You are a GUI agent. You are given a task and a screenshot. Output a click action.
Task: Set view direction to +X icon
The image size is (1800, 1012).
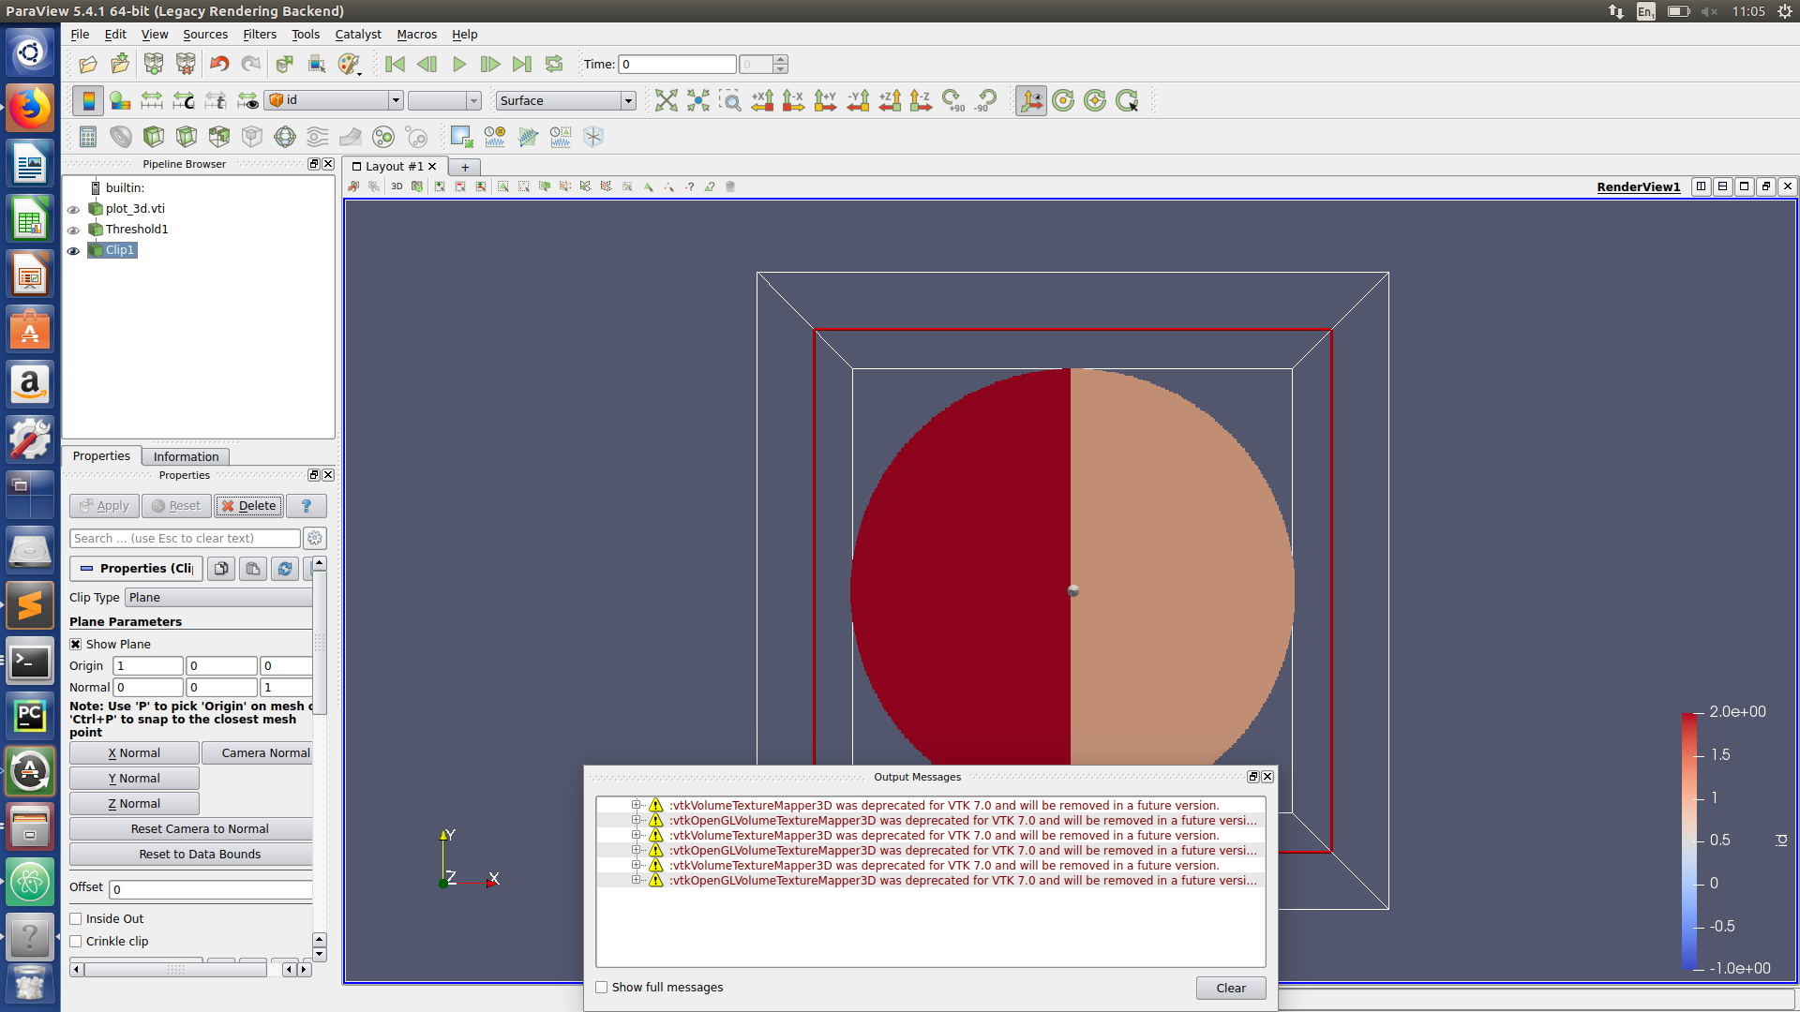coord(762,100)
